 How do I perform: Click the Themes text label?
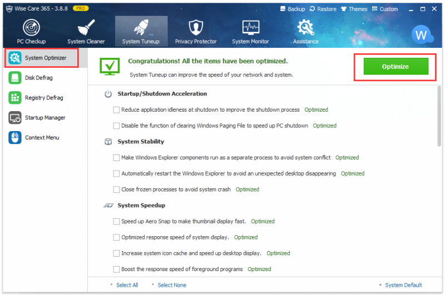[358, 9]
